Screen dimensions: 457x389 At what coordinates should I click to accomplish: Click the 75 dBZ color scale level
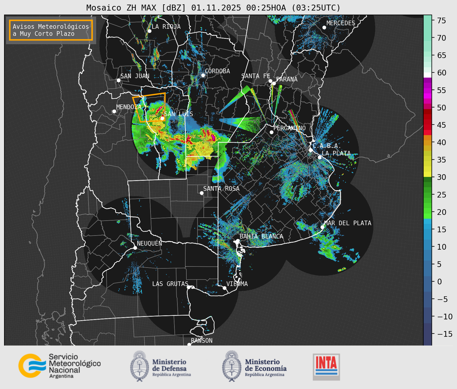pyautogui.click(x=427, y=21)
